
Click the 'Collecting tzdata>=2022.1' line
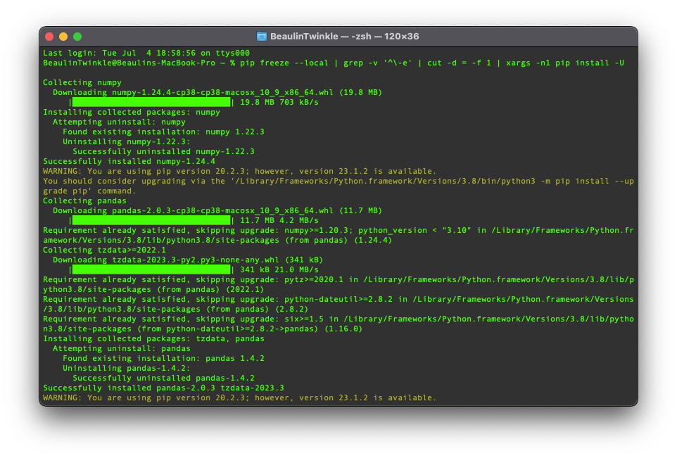[x=104, y=250]
